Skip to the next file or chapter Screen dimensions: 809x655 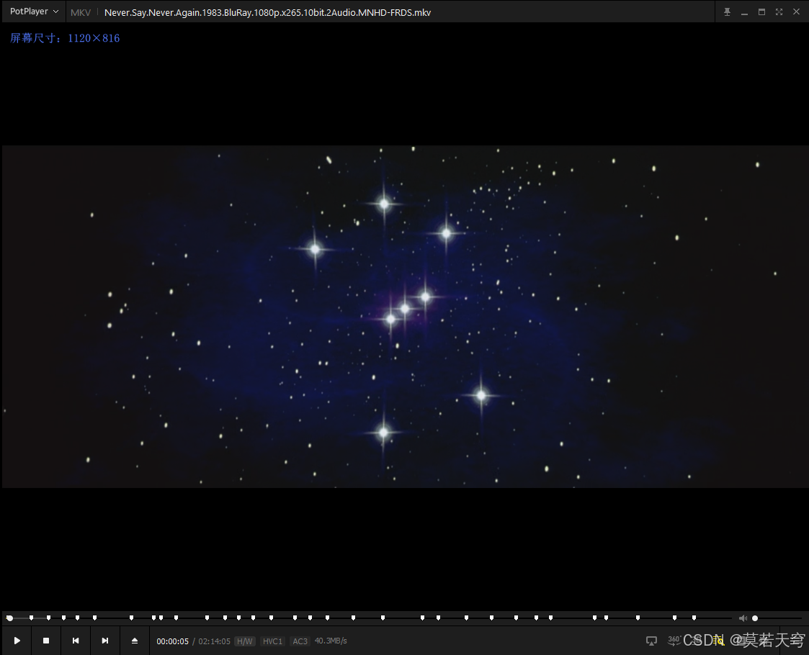pos(105,641)
